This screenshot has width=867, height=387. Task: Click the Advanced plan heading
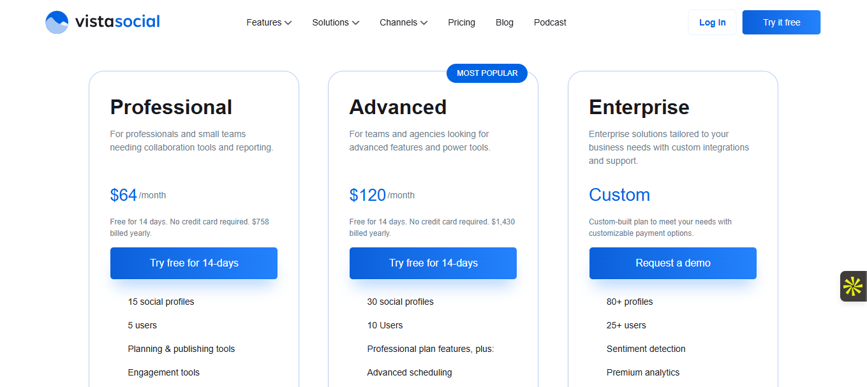click(x=397, y=107)
